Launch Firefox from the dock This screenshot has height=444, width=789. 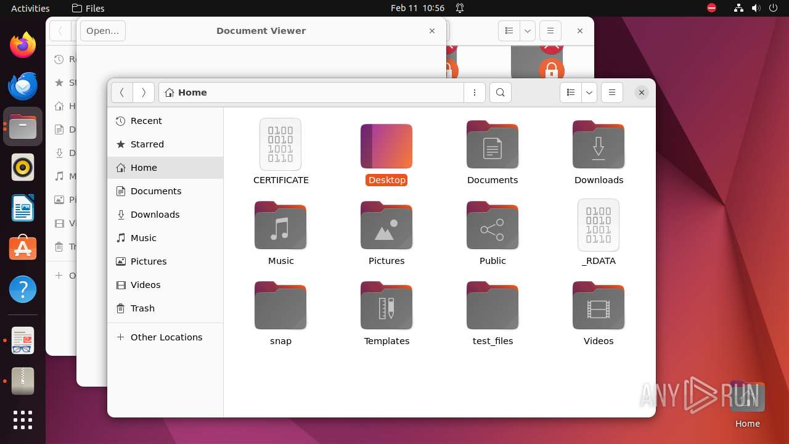pyautogui.click(x=23, y=44)
